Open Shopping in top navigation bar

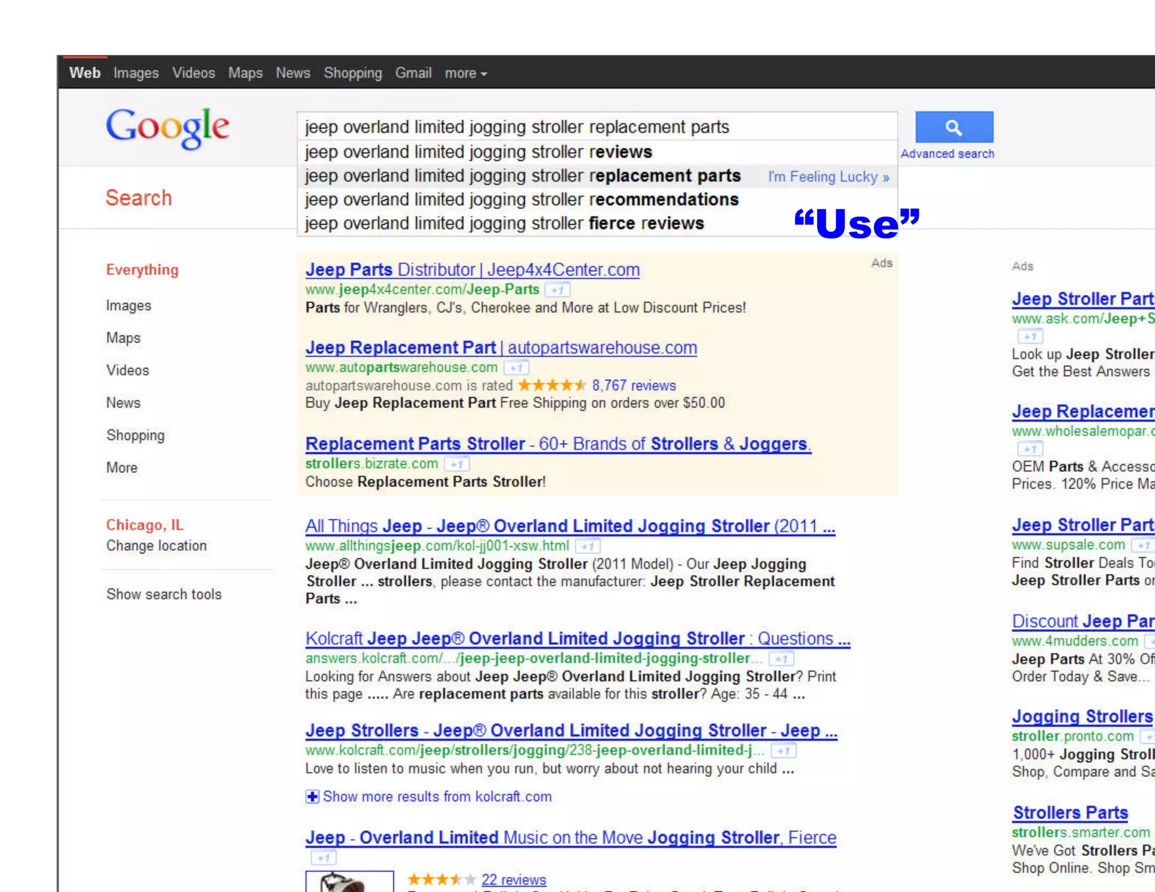[x=352, y=73]
